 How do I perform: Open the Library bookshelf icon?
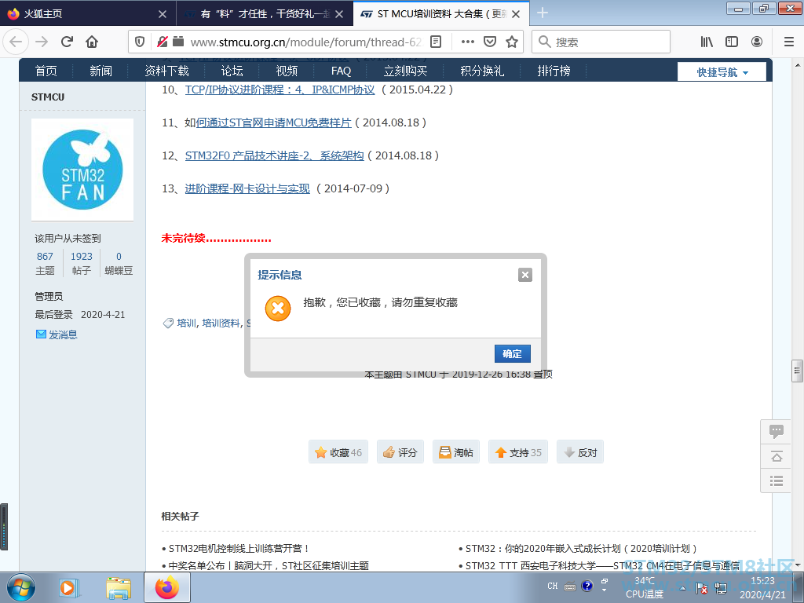707,42
